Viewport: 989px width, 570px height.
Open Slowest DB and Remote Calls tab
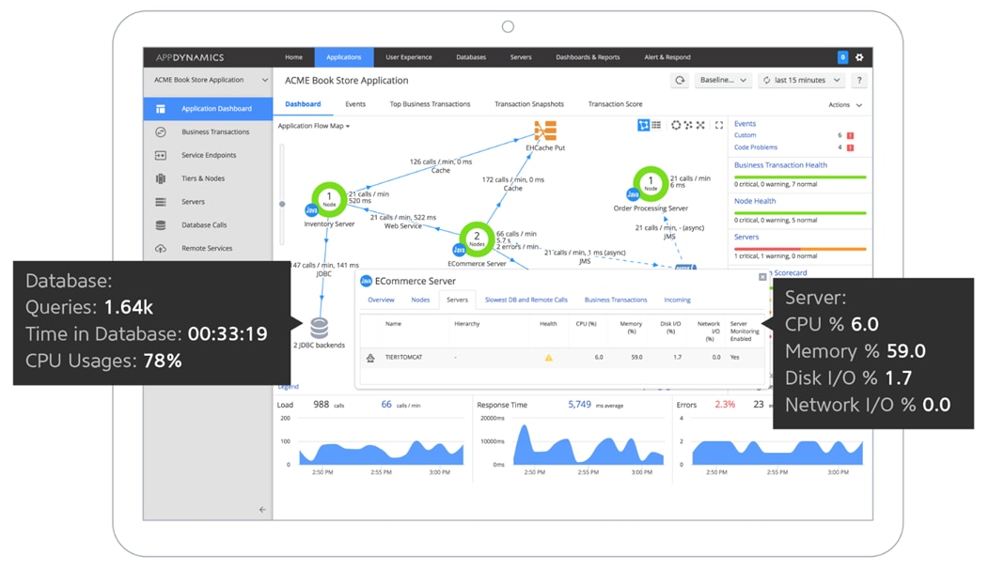coord(526,300)
